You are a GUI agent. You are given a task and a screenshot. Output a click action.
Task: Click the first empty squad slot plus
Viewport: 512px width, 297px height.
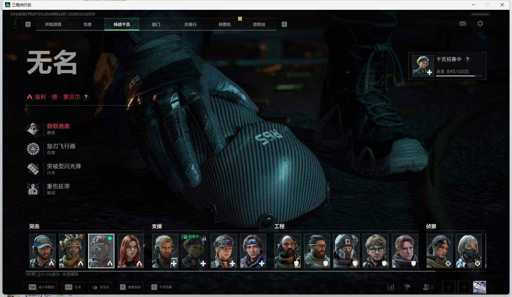pos(449,287)
